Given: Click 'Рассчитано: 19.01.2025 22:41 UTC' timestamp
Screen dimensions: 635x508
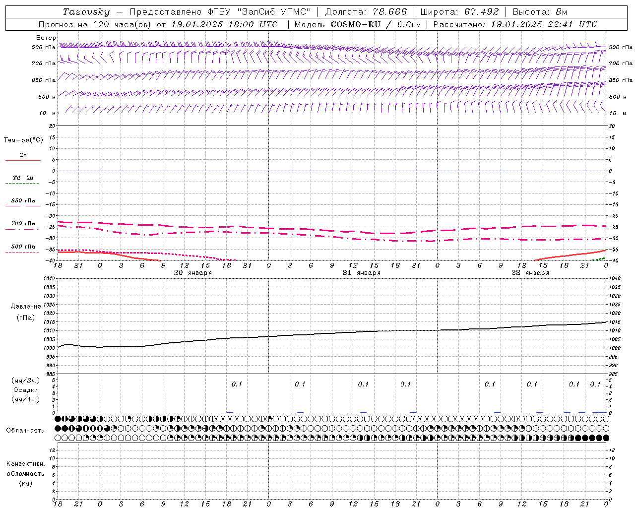Looking at the screenshot, I should click(515, 24).
